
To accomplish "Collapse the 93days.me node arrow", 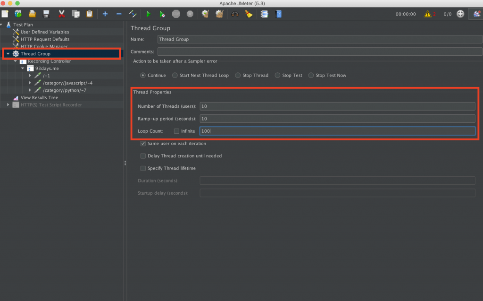I will pyautogui.click(x=23, y=68).
